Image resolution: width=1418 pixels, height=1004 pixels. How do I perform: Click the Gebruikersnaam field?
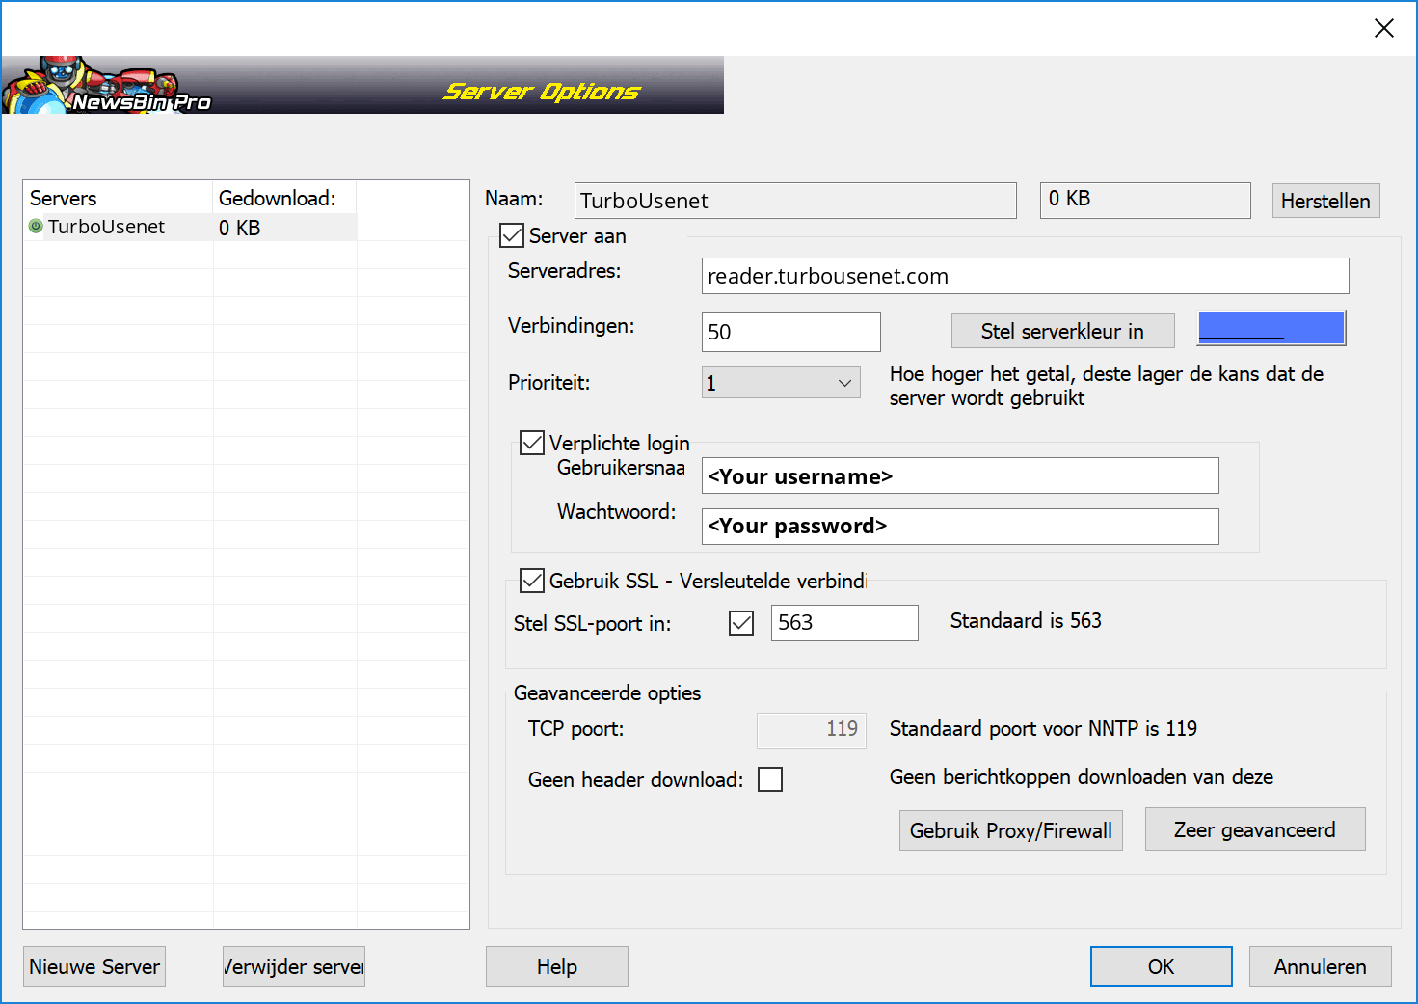click(960, 475)
